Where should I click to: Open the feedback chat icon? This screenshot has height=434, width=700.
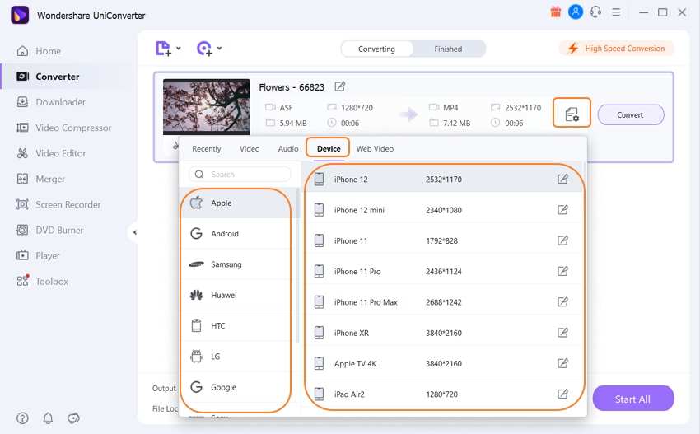point(73,418)
